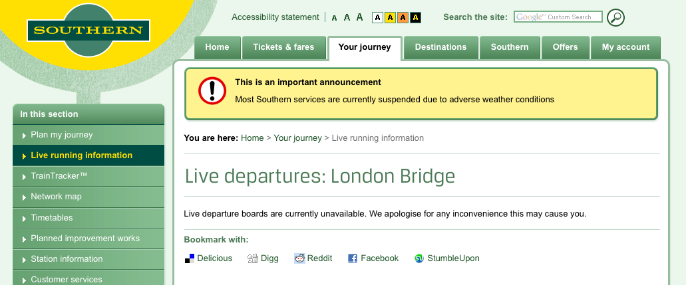686x285 pixels.
Task: Click the Southern logo
Action: [88, 30]
